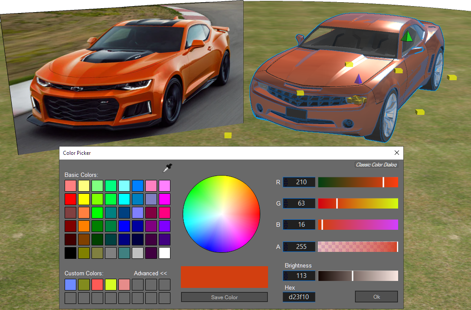Adjust the Brightness slider
Image resolution: width=471 pixels, height=310 pixels.
(x=358, y=276)
